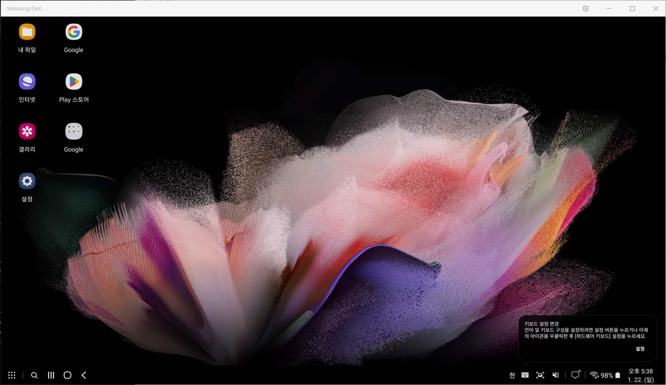Image resolution: width=666 pixels, height=385 pixels.
Task: Open the Google search app icon
Action: click(74, 32)
